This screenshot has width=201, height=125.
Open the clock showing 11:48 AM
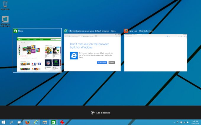(x=195, y=122)
